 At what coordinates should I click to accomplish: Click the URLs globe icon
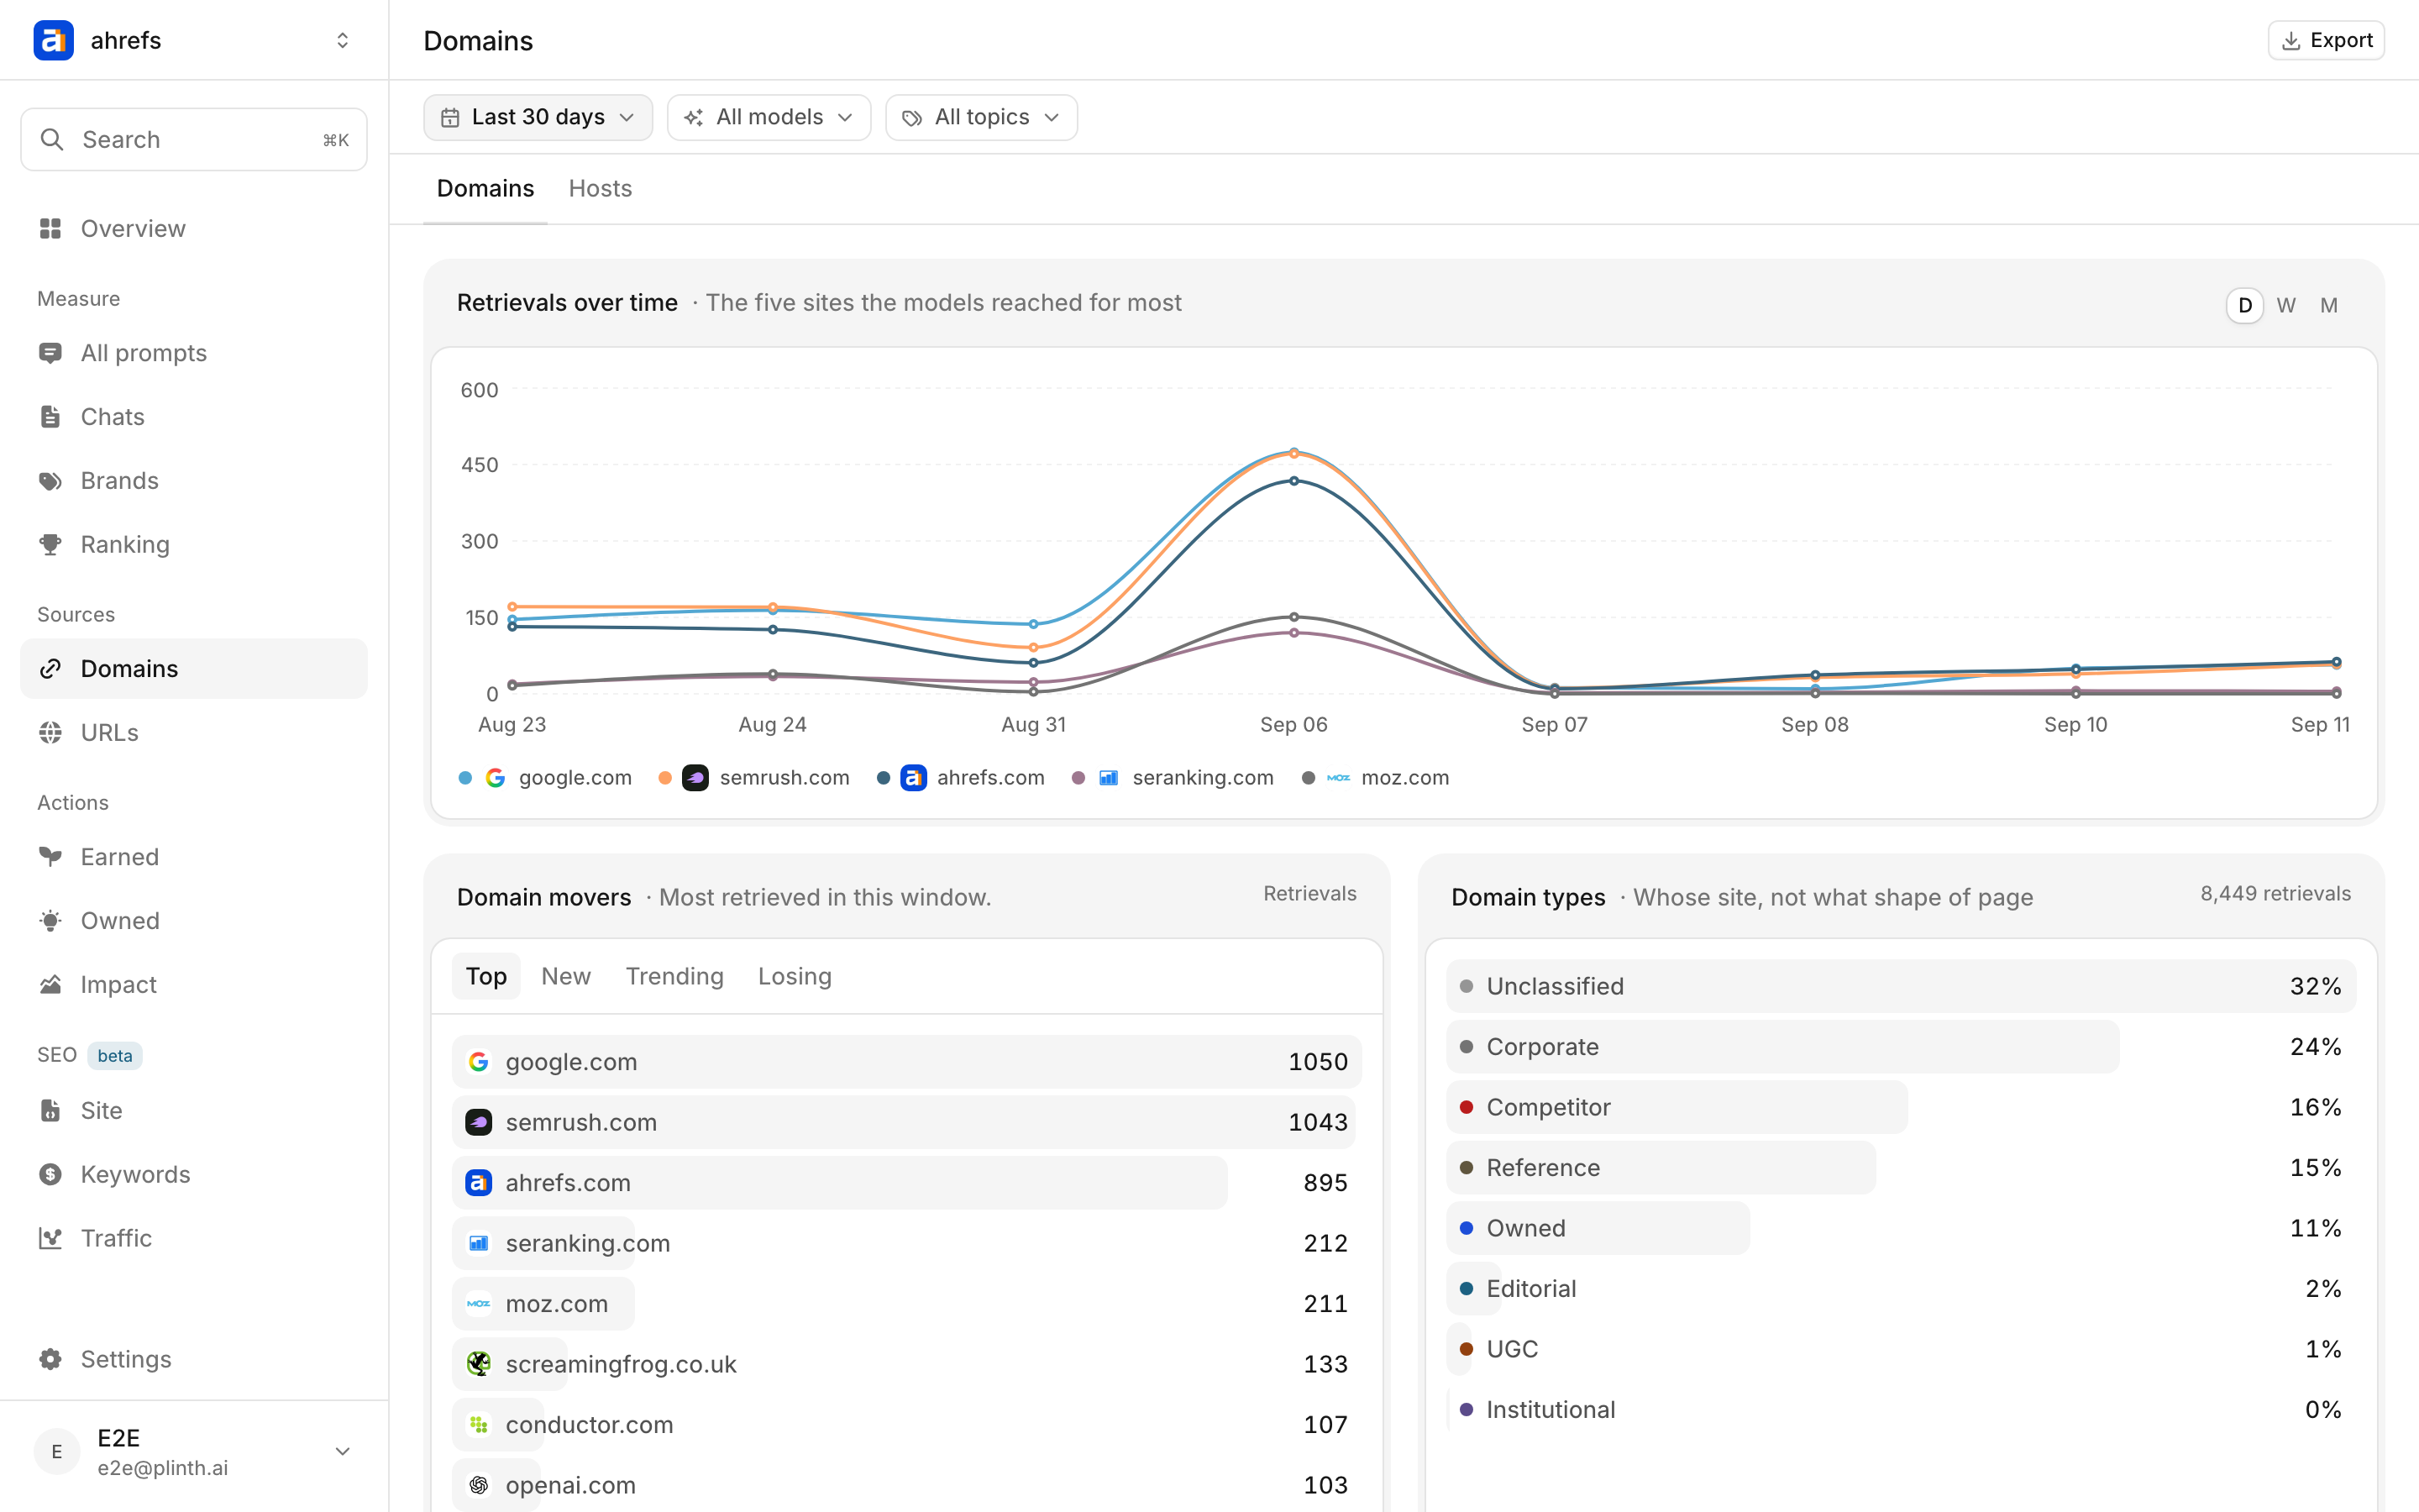pyautogui.click(x=50, y=733)
